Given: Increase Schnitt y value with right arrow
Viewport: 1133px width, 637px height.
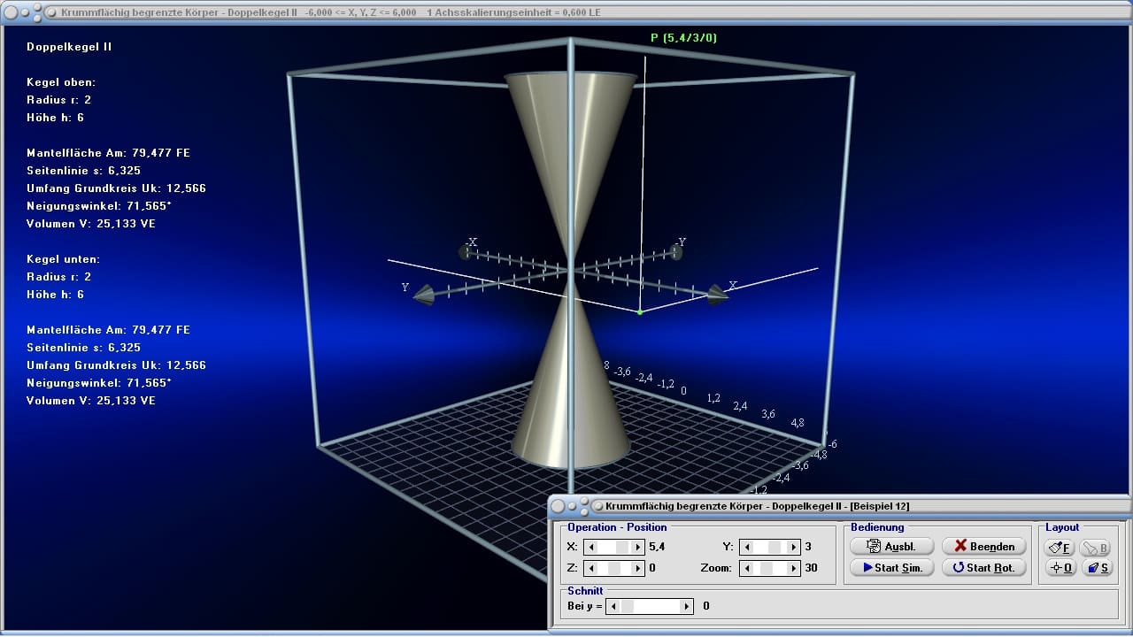Looking at the screenshot, I should [686, 606].
